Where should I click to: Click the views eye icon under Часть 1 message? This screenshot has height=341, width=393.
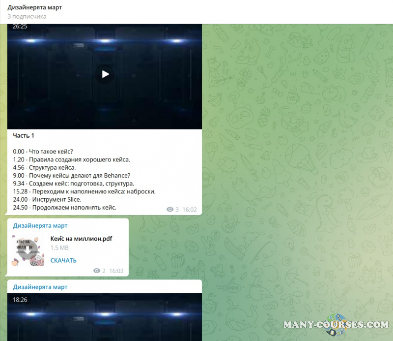(x=170, y=210)
